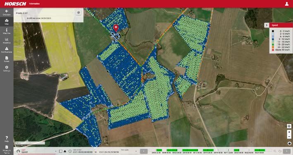Show Notifications warning panel
This screenshot has height=155, width=293.
7,50
